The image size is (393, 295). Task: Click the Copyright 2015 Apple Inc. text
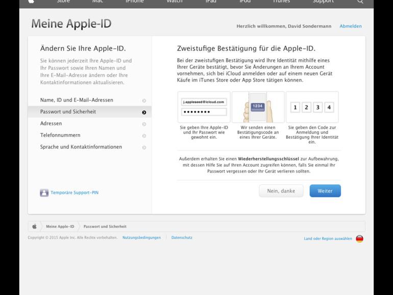72,238
